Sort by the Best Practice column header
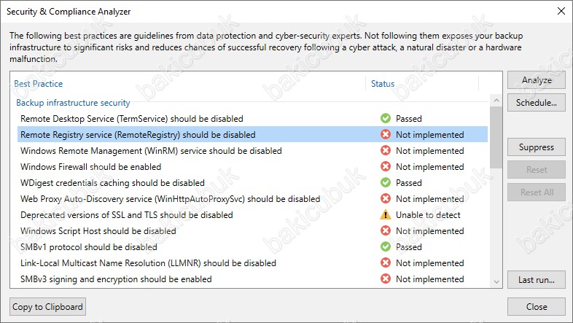This screenshot has width=573, height=323. pos(39,84)
